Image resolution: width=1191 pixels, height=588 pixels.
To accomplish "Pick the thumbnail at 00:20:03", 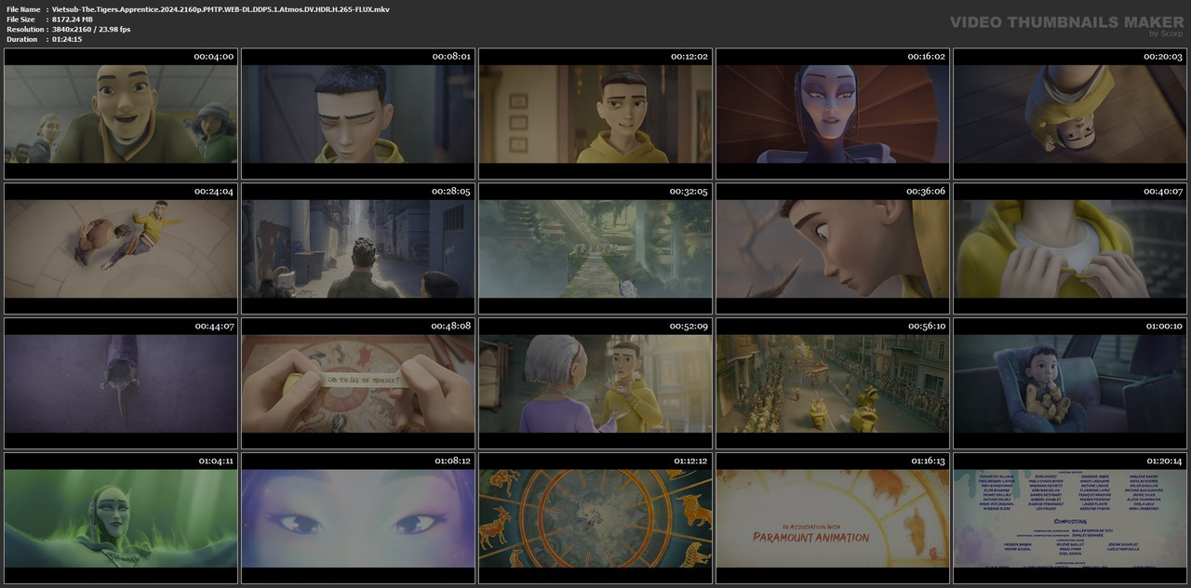I will point(1070,114).
